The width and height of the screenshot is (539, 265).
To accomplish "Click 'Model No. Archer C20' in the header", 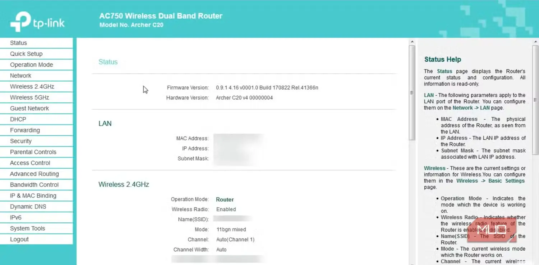I will [132, 25].
